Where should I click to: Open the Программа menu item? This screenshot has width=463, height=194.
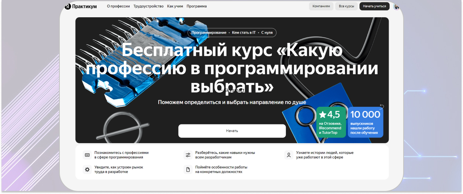pos(197,6)
